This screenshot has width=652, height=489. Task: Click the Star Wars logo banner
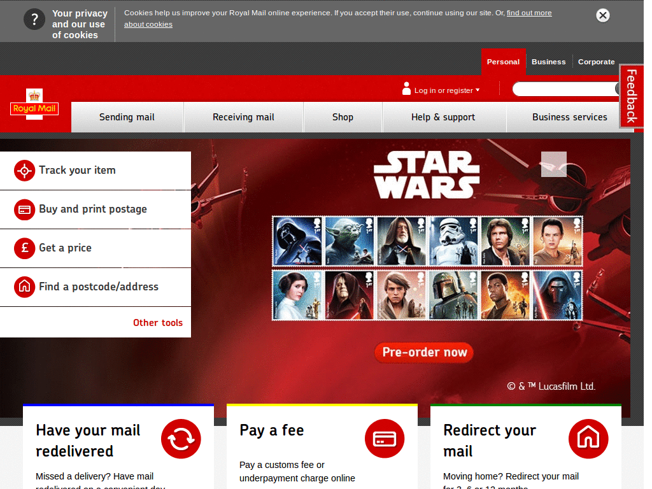pyautogui.click(x=427, y=175)
